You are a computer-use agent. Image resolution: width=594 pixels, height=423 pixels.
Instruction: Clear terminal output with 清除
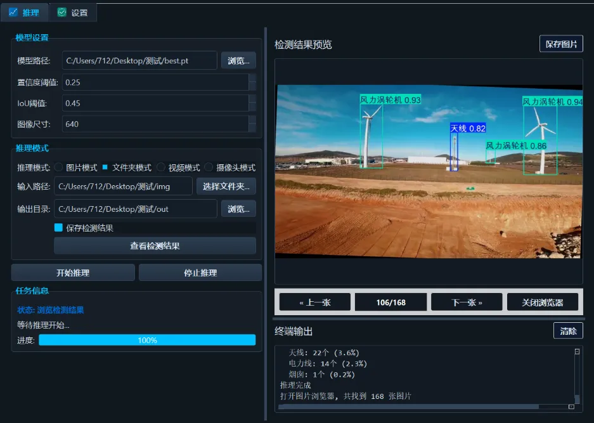567,330
